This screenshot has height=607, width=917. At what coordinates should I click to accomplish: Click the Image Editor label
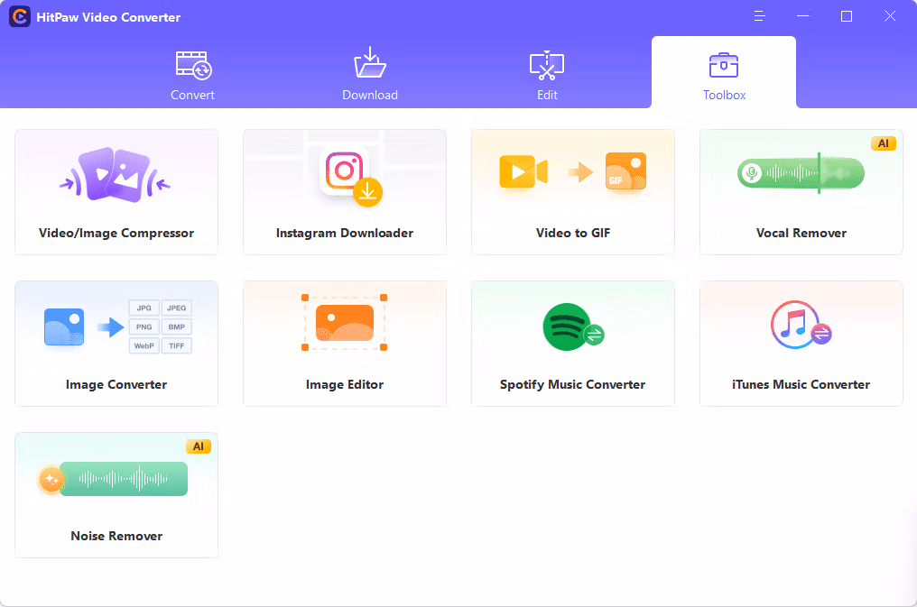pyautogui.click(x=345, y=384)
